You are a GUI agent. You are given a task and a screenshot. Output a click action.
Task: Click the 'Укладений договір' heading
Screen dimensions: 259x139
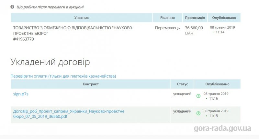pyautogui.click(x=50, y=62)
